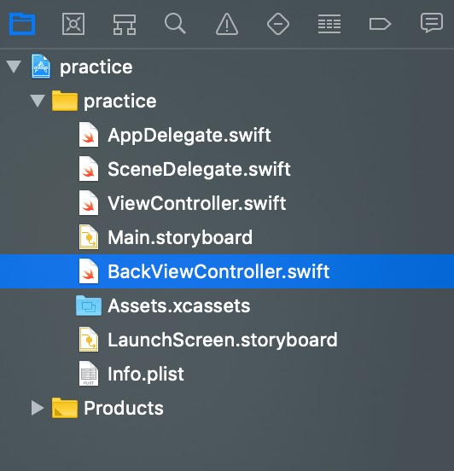Image resolution: width=454 pixels, height=471 pixels.
Task: Switch to the Debug navigator icon
Action: [x=329, y=24]
